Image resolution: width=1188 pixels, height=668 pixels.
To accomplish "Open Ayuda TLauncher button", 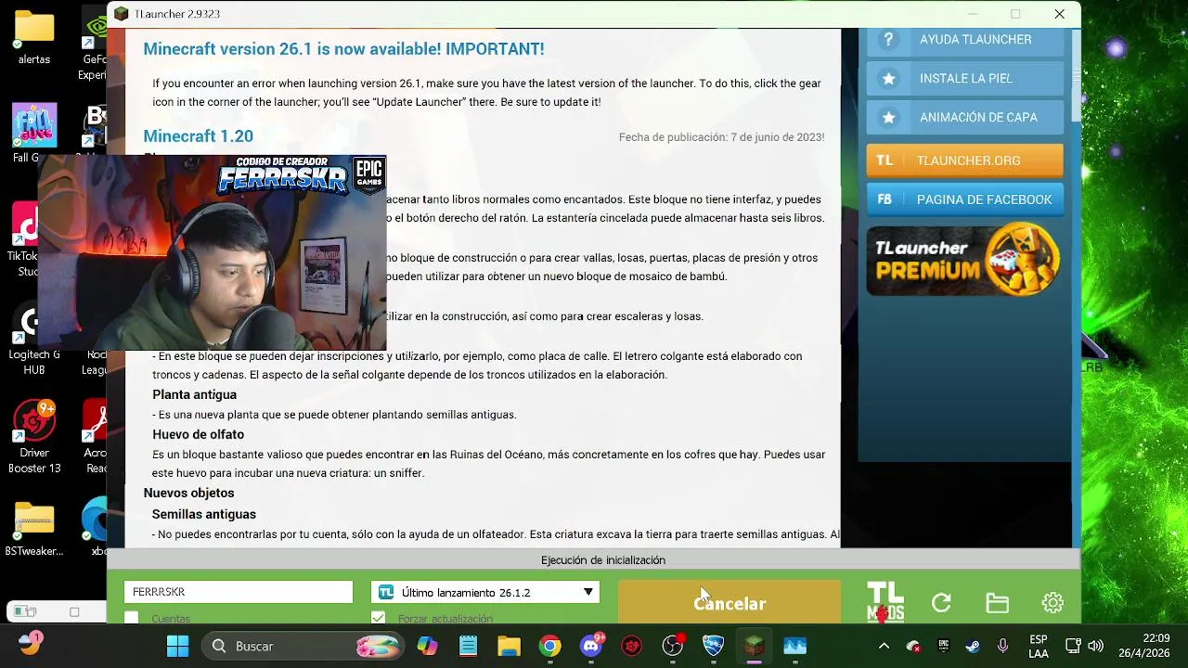I will [x=965, y=40].
